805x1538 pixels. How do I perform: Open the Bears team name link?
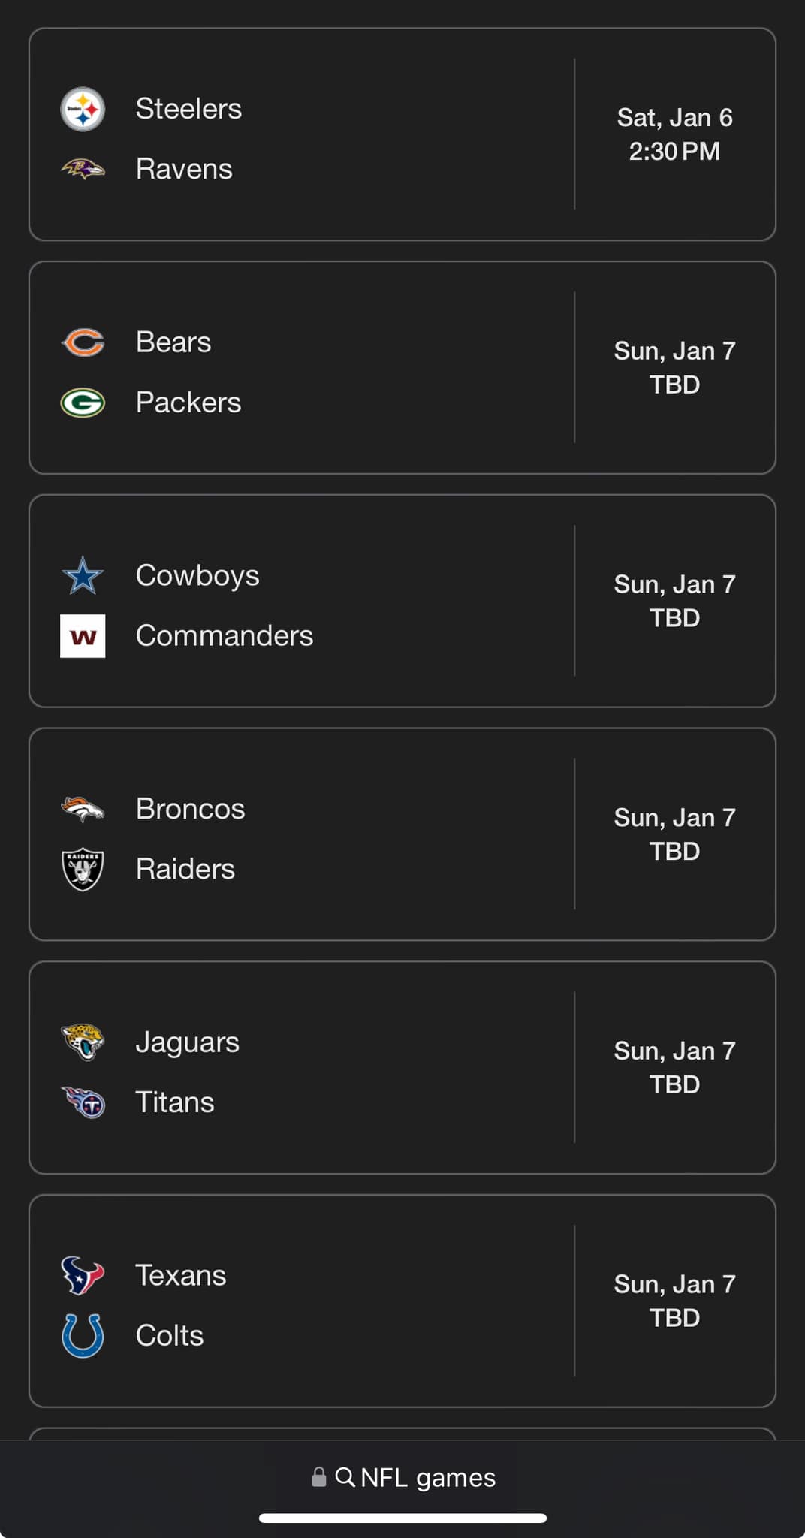(173, 342)
